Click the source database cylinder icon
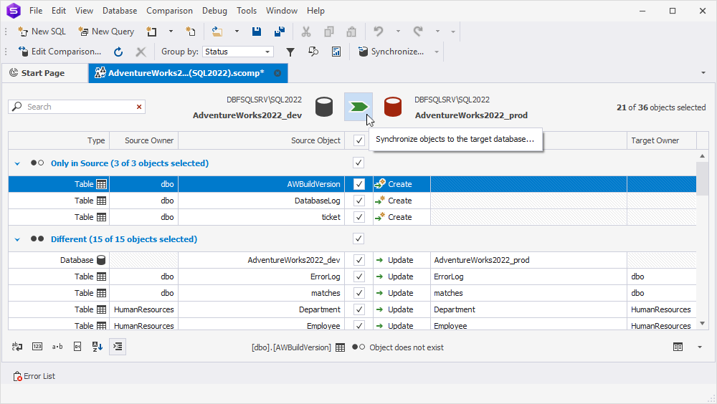717x404 pixels. (324, 107)
